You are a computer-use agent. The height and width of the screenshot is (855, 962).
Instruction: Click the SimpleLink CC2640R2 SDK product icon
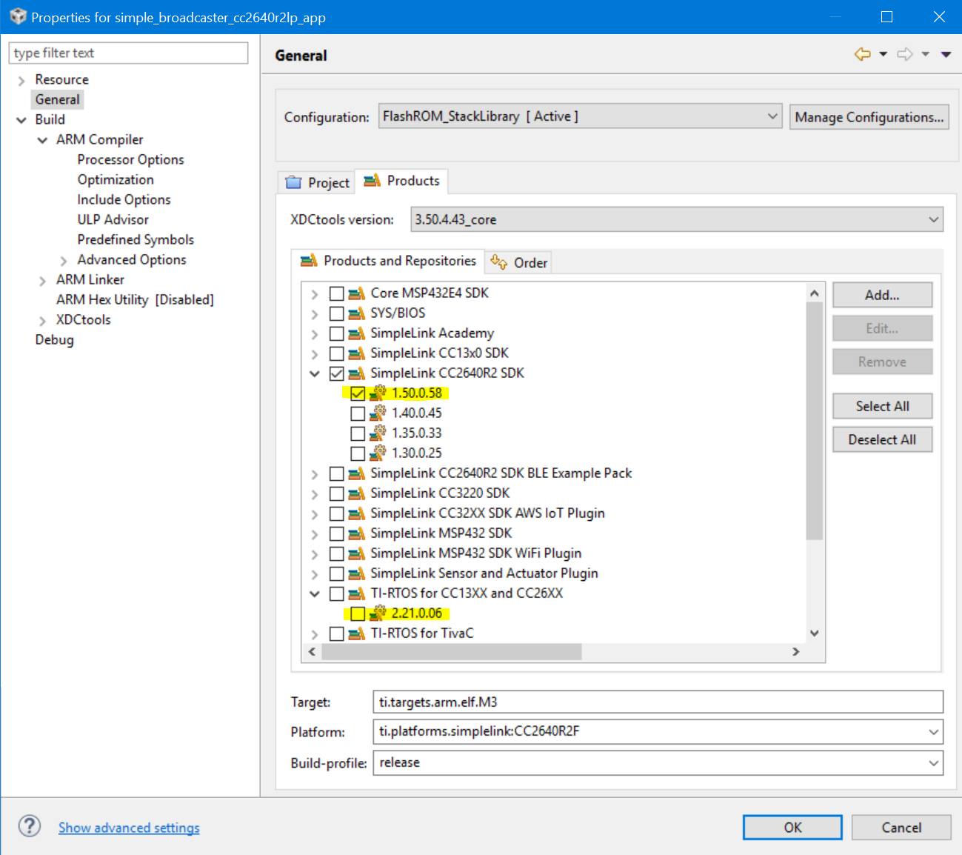357,373
